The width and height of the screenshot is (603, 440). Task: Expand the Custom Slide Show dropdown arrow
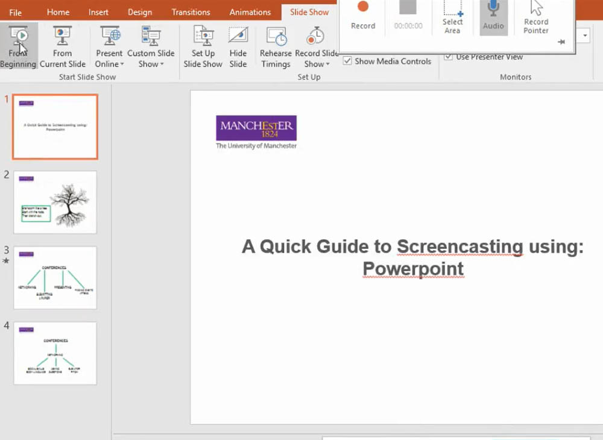click(162, 64)
